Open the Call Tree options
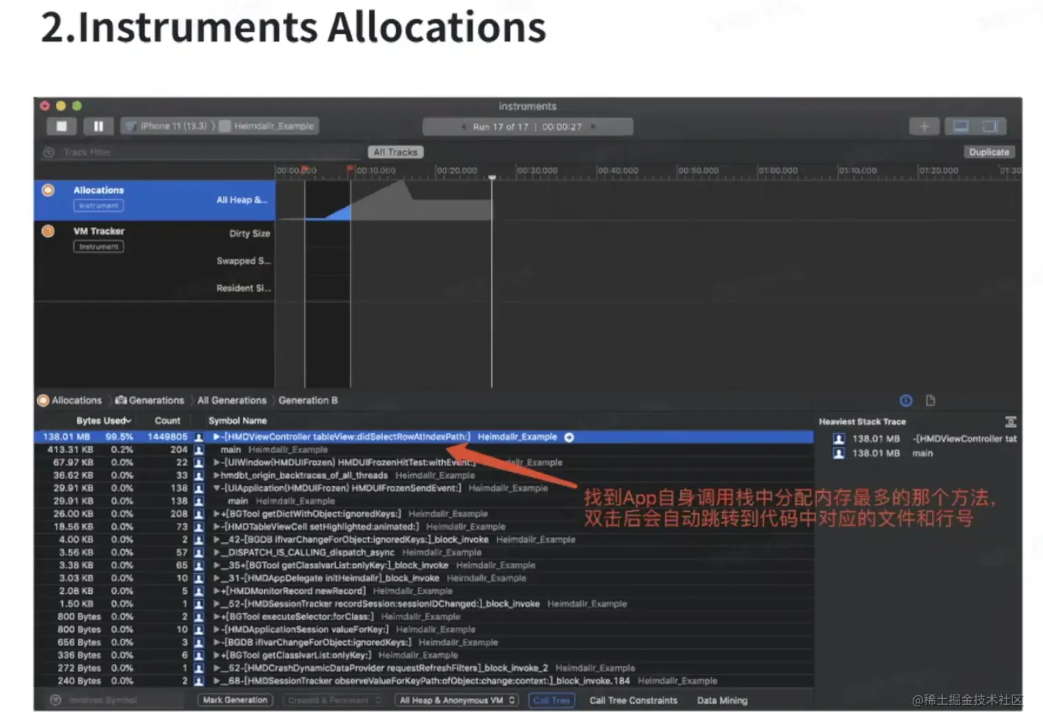 (551, 700)
